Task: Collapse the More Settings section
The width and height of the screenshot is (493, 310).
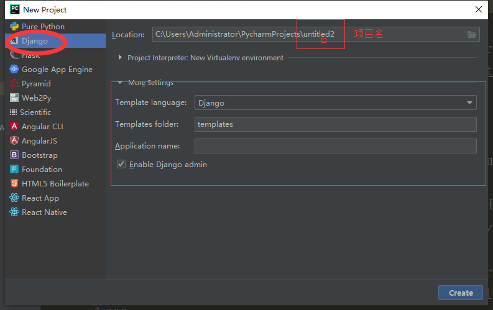Action: [x=120, y=83]
